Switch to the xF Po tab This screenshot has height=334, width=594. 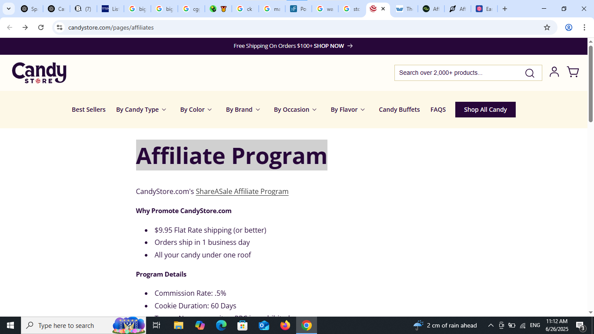pos(299,9)
